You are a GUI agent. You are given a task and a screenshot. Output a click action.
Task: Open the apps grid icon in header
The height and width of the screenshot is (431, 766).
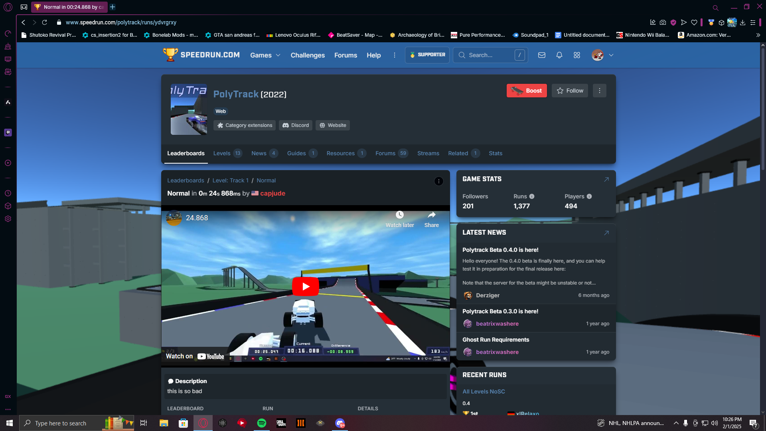[576, 55]
